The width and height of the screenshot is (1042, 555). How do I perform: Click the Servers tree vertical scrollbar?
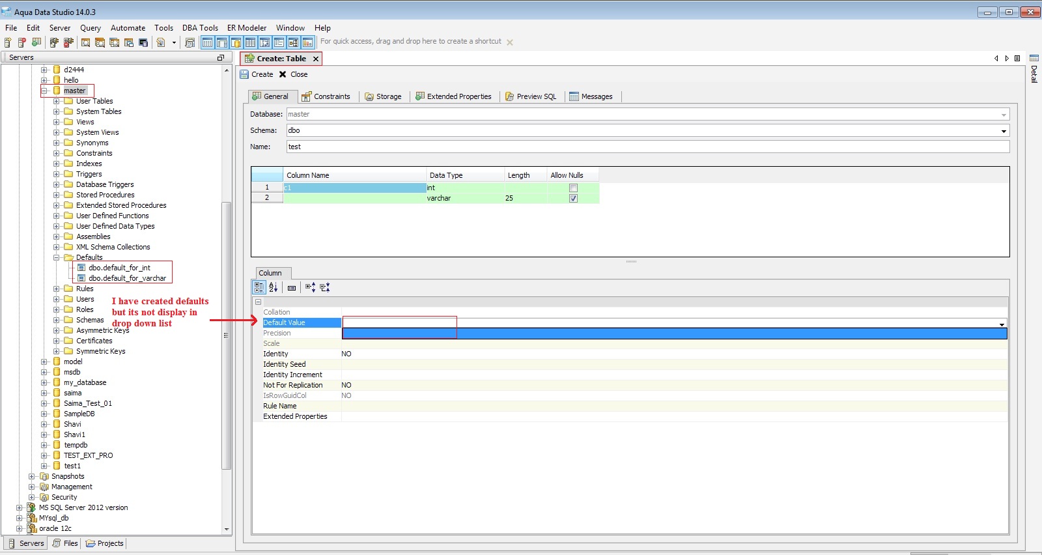coord(227,335)
